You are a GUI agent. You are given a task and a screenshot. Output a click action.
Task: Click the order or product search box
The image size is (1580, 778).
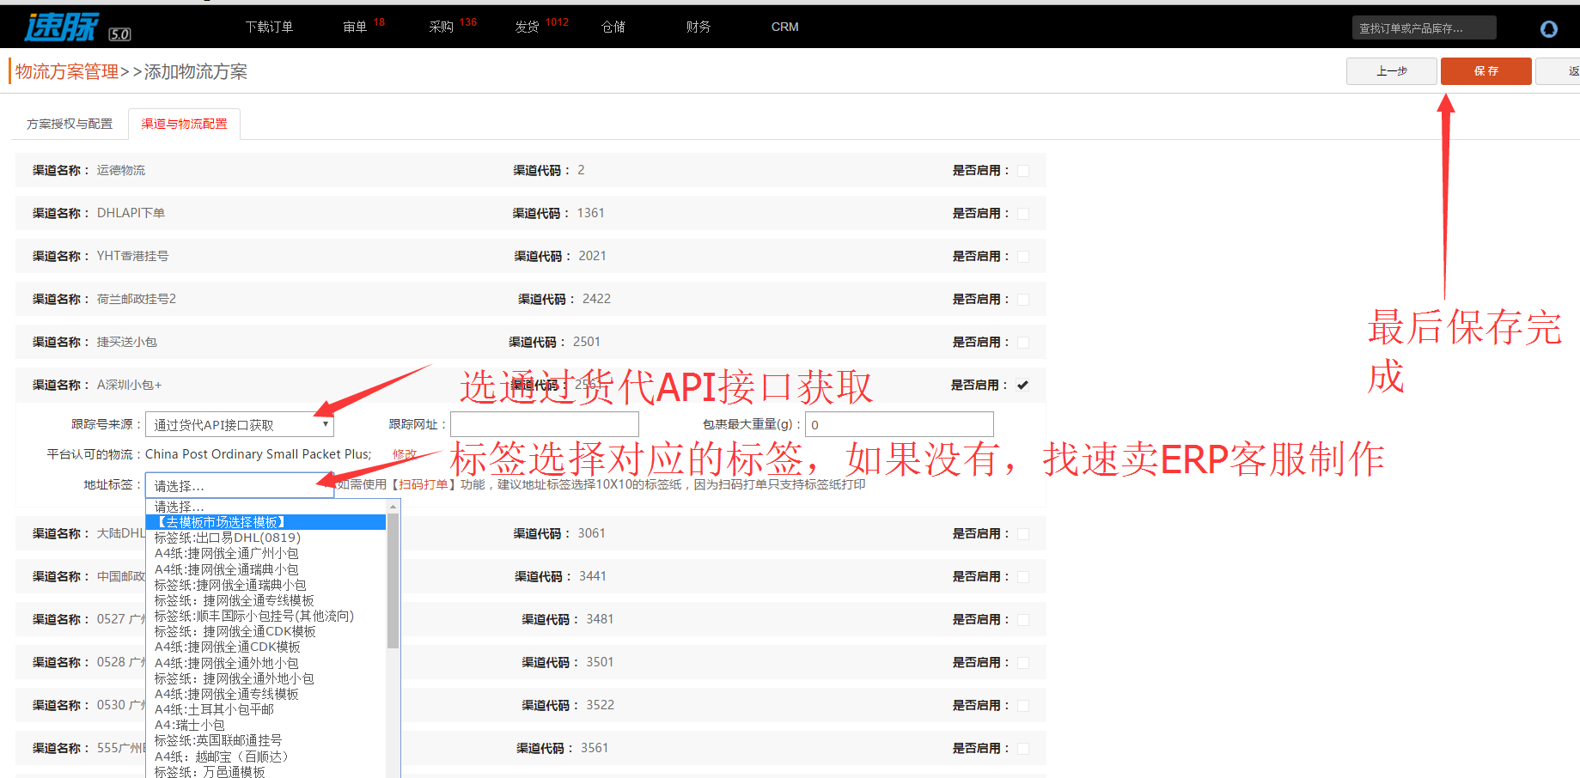click(1424, 28)
